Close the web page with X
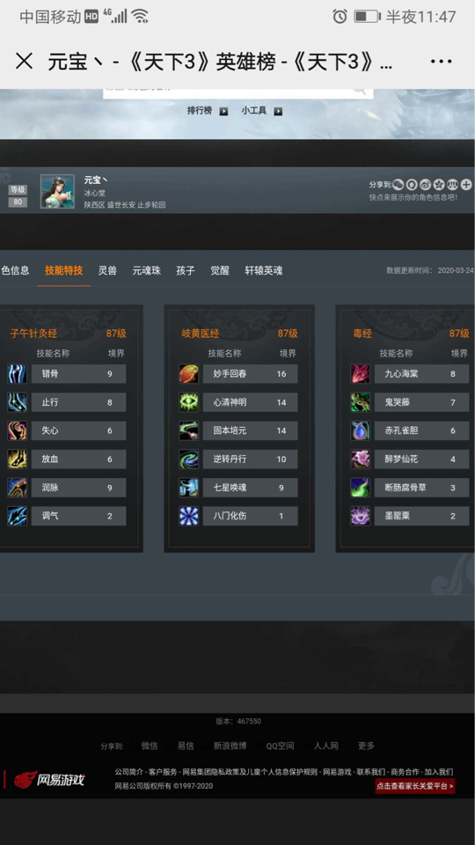The height and width of the screenshot is (845, 475). (25, 62)
